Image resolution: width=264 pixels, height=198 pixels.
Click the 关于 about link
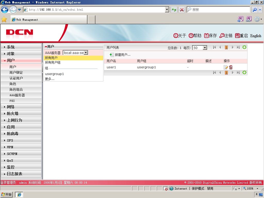(x=180, y=36)
